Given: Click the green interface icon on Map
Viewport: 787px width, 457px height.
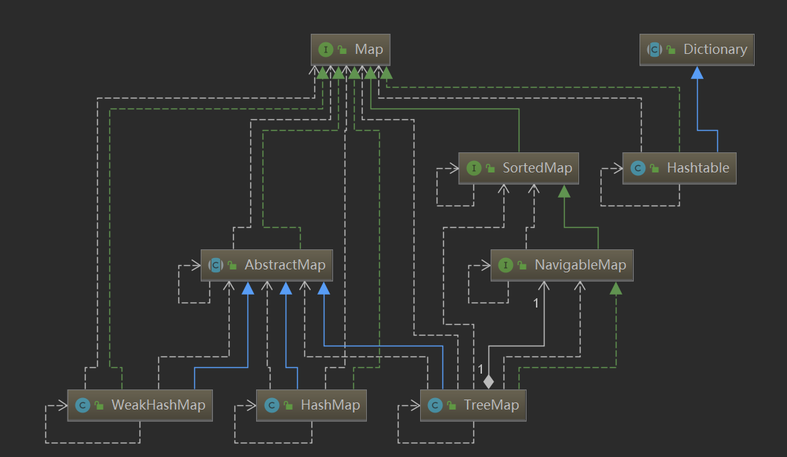Looking at the screenshot, I should click(x=326, y=50).
